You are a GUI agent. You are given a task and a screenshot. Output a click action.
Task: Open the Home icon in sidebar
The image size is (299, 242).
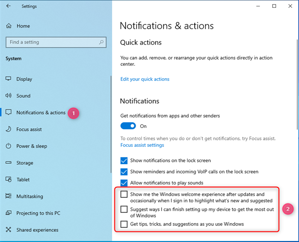9,26
